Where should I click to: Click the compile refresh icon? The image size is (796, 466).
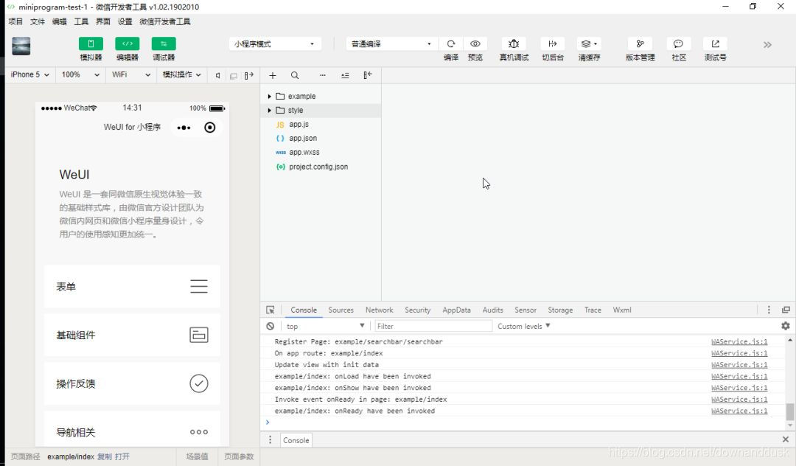(x=451, y=44)
